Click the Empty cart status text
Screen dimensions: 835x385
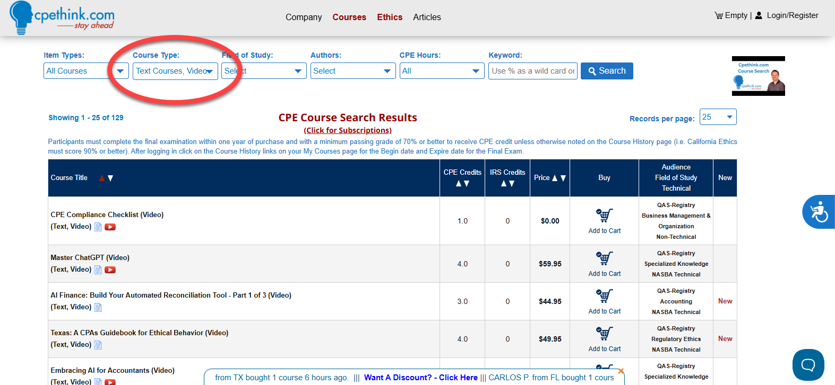pyautogui.click(x=736, y=15)
